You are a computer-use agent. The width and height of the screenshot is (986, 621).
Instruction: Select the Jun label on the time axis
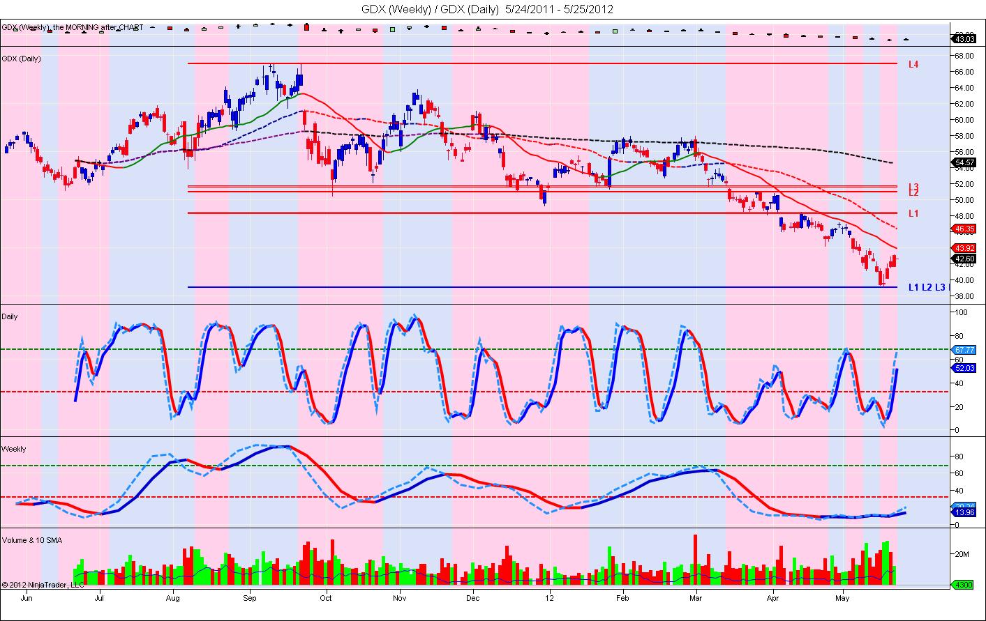click(x=27, y=598)
